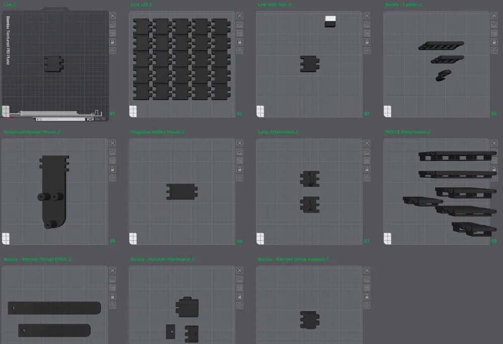Remove the Link plate 01
Viewport: 503px width, 344px height.
pos(113,16)
